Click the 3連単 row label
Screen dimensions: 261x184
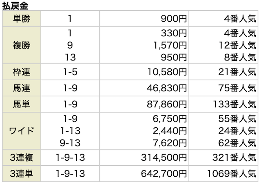coord(21,173)
